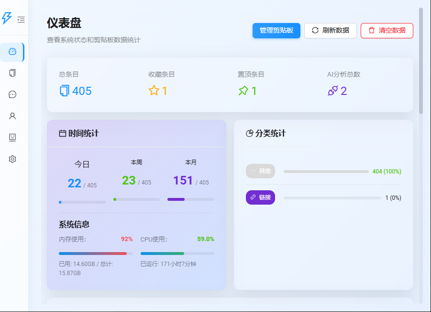Click the star icon beside 收藏条目
431x312 pixels.
point(154,91)
